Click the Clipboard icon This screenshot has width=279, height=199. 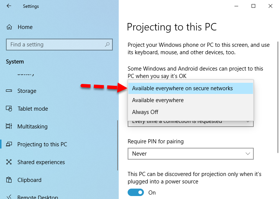pyautogui.click(x=10, y=180)
